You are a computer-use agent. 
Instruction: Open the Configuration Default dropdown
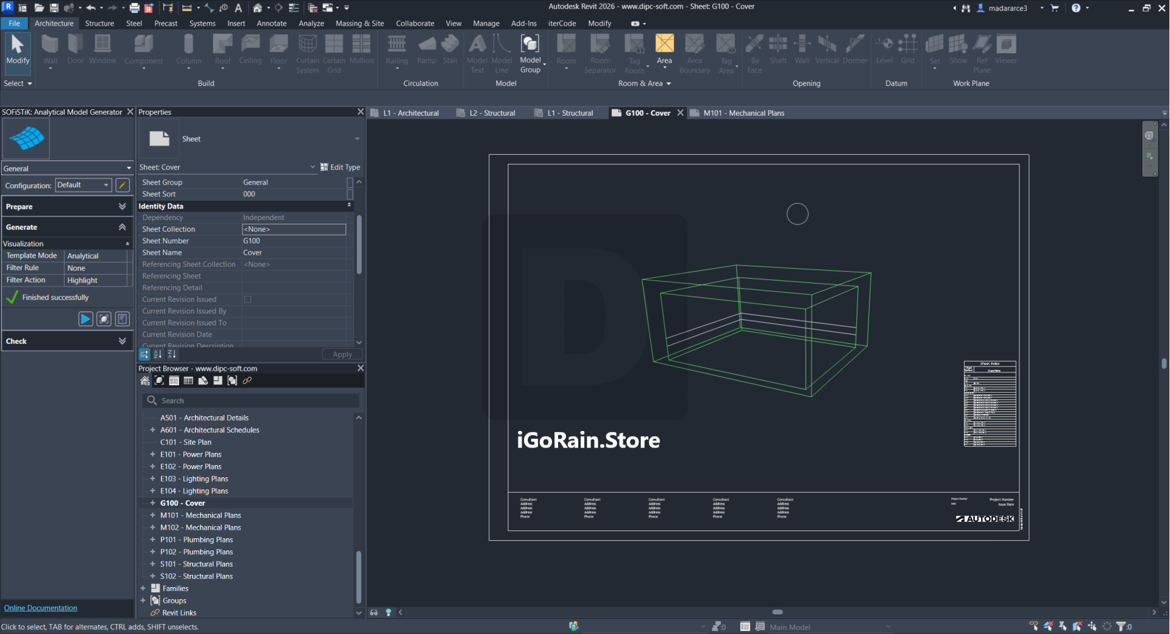83,185
